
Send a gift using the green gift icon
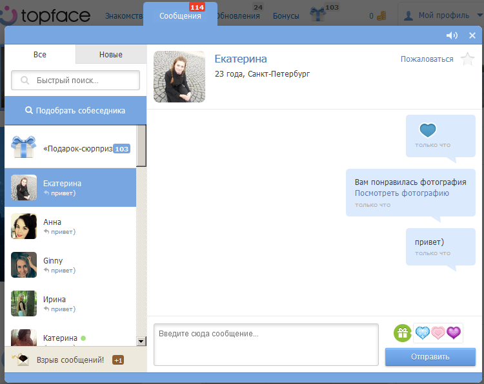[x=403, y=333]
